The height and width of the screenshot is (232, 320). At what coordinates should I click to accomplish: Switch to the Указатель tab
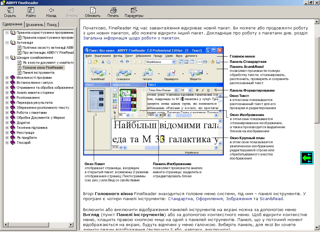point(34,25)
